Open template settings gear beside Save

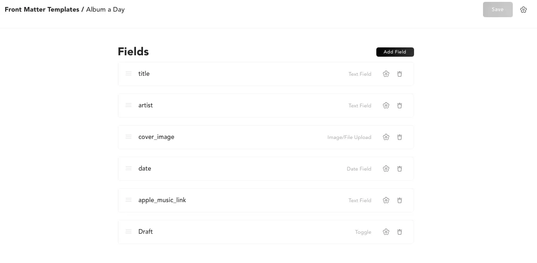[x=523, y=10]
